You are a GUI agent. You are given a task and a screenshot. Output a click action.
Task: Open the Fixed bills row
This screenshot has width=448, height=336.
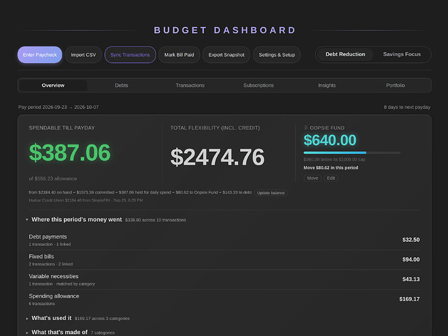coord(224,260)
